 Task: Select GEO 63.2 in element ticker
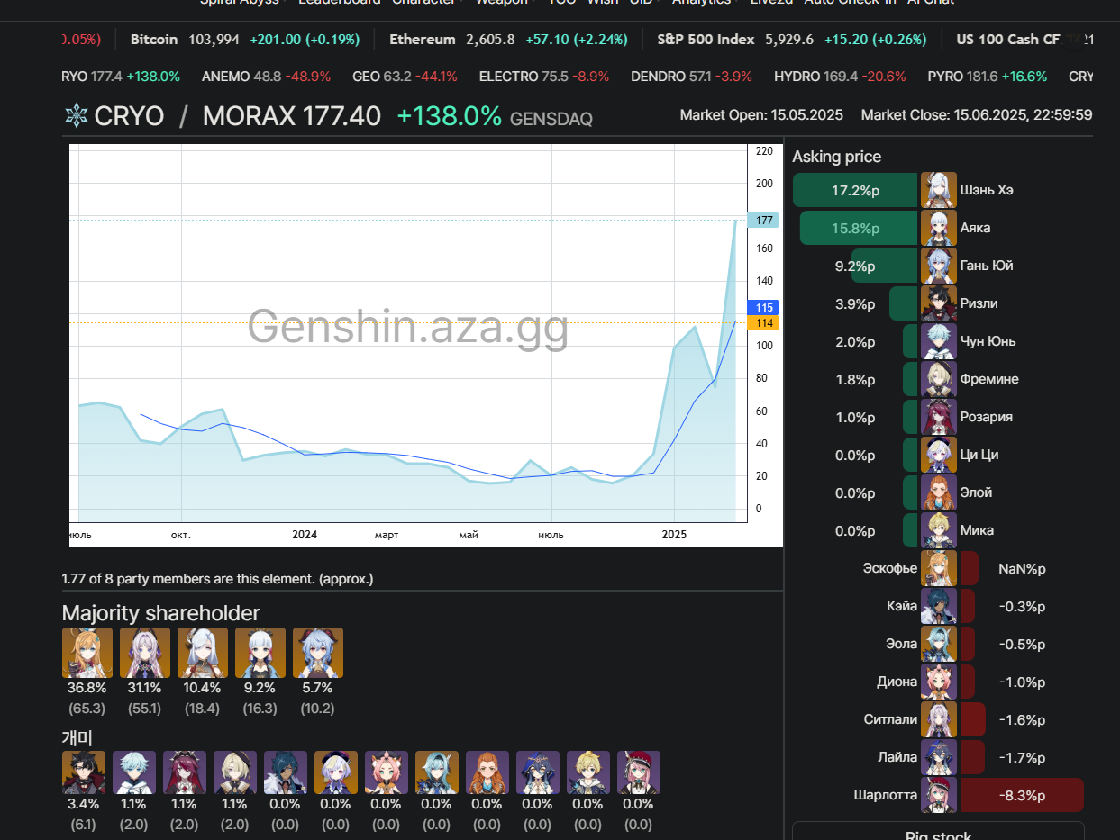(x=405, y=77)
